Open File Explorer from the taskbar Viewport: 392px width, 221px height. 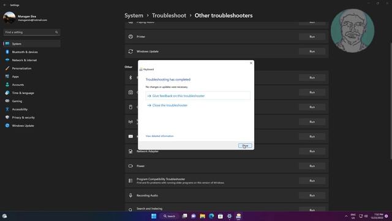(x=203, y=216)
